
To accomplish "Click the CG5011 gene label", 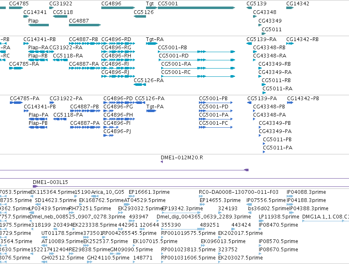I will (271, 30).
